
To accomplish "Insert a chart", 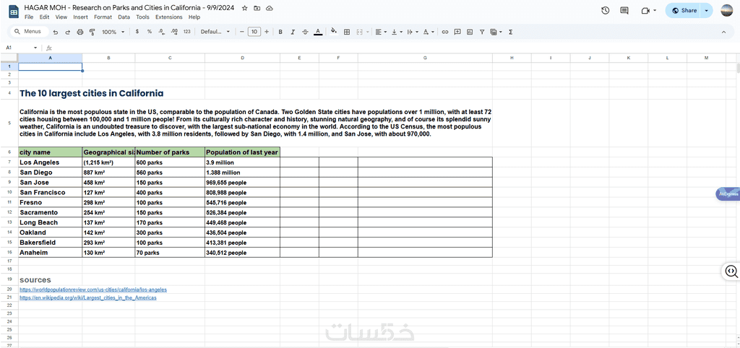I will point(470,32).
